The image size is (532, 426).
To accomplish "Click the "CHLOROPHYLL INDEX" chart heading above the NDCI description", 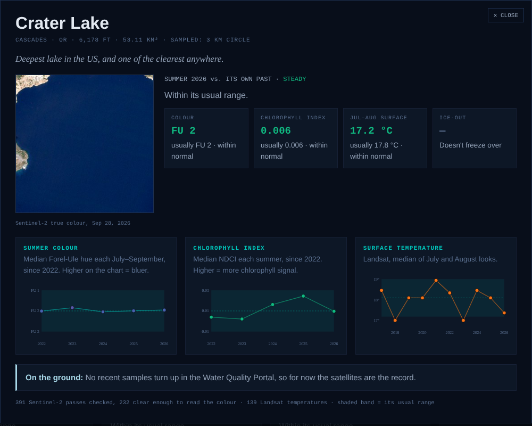I will [229, 248].
